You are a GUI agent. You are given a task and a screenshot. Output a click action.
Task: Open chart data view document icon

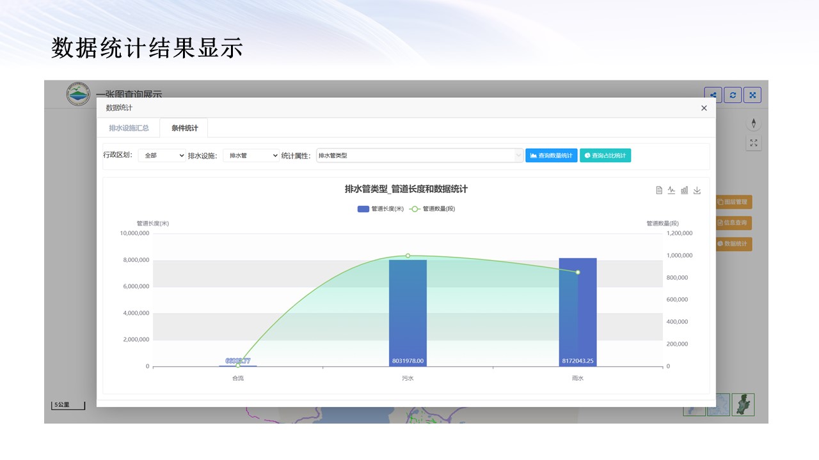point(659,190)
